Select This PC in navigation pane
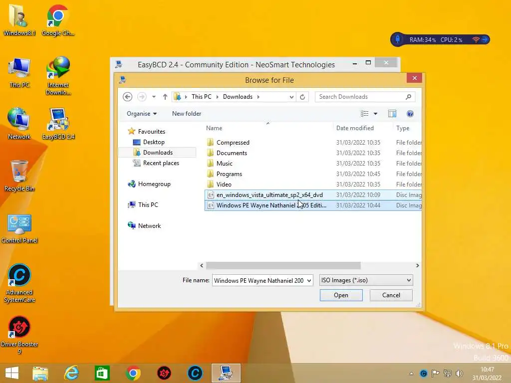511x383 pixels. pyautogui.click(x=143, y=205)
